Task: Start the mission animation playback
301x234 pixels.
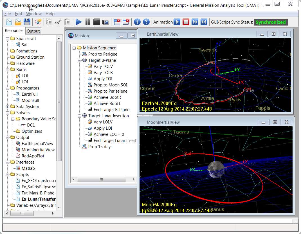Action: coord(177,22)
